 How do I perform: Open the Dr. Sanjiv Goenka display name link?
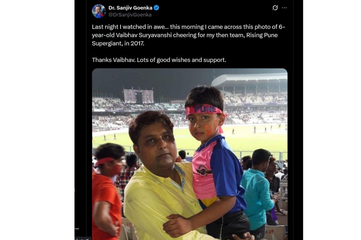tap(130, 8)
